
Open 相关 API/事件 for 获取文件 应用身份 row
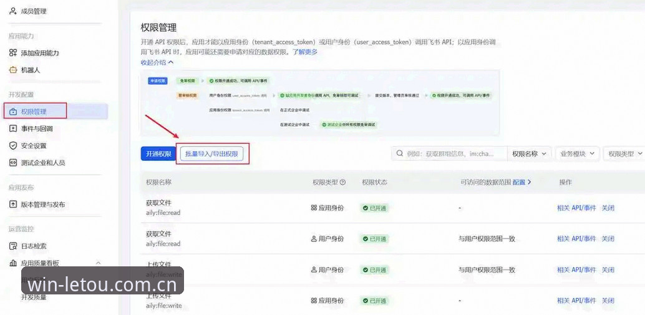point(576,208)
